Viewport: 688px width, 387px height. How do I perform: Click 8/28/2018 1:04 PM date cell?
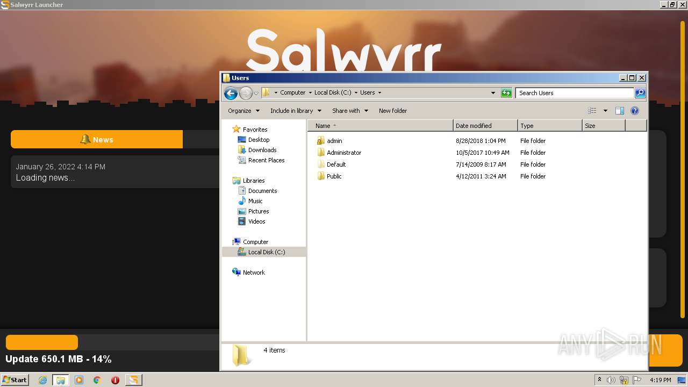coord(481,141)
